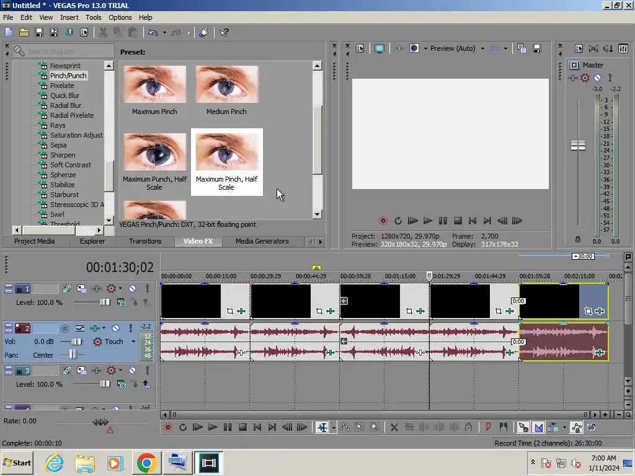Click the Windows Start button
The width and height of the screenshot is (635, 476).
coord(17,462)
